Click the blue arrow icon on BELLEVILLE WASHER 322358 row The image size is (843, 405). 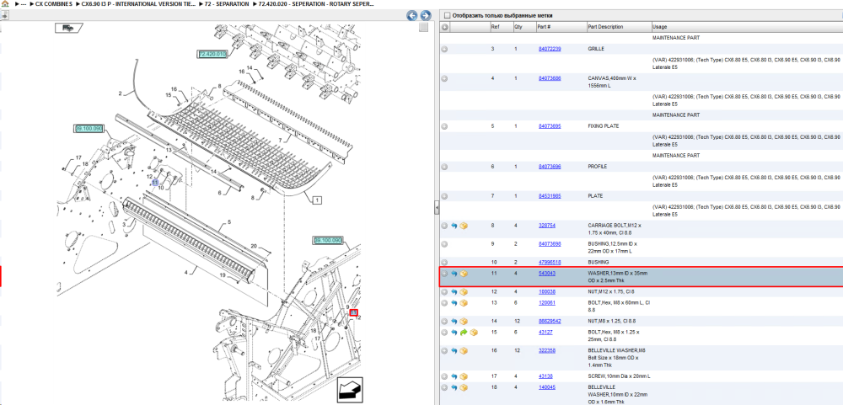coord(454,351)
